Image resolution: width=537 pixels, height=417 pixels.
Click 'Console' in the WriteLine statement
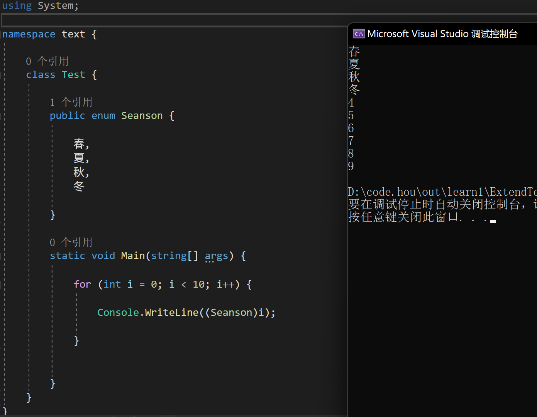point(118,313)
